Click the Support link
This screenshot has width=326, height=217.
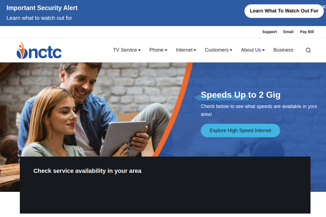(269, 32)
